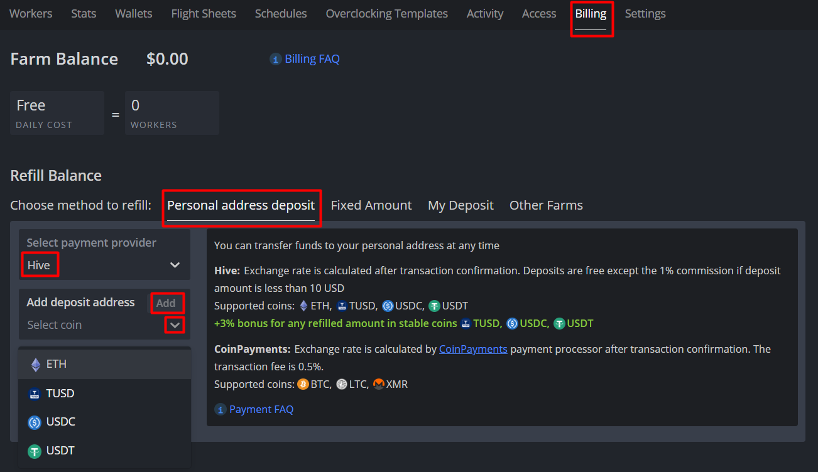
Task: Go to the Settings tab
Action: (645, 14)
